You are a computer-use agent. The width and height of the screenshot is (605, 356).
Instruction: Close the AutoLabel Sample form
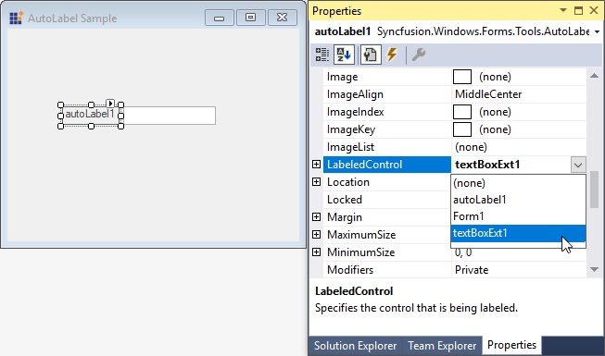click(282, 18)
